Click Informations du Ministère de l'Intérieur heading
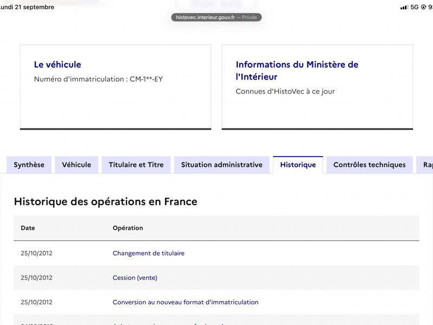The height and width of the screenshot is (325, 433). point(297,70)
